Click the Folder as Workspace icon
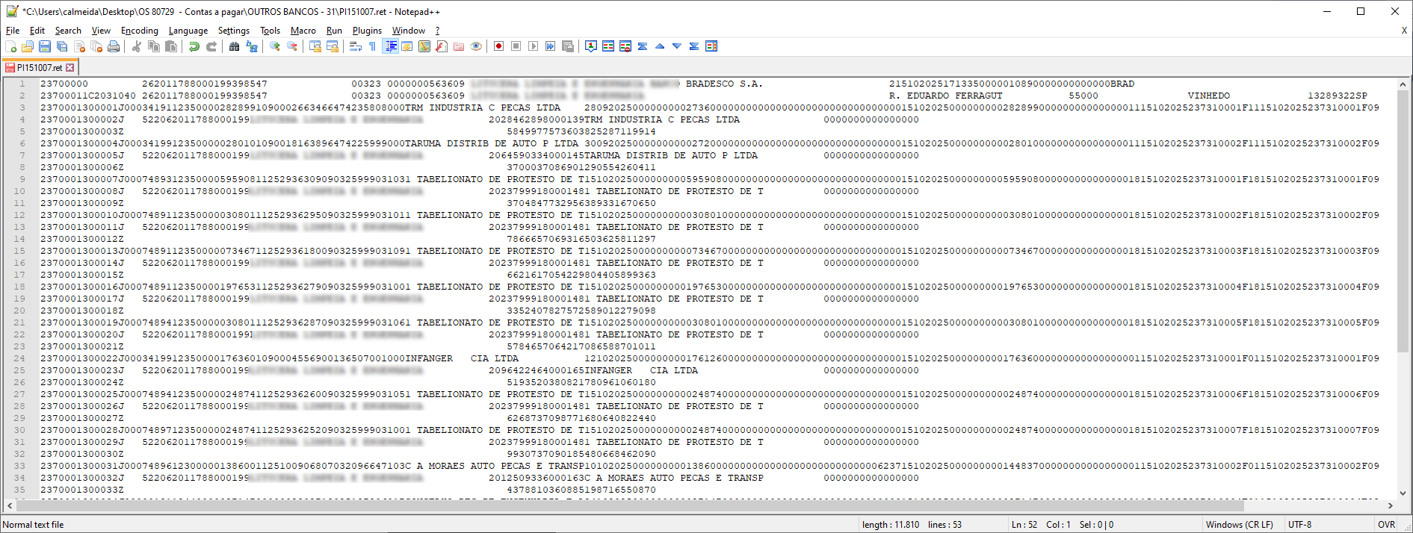The width and height of the screenshot is (1413, 533). pos(459,46)
